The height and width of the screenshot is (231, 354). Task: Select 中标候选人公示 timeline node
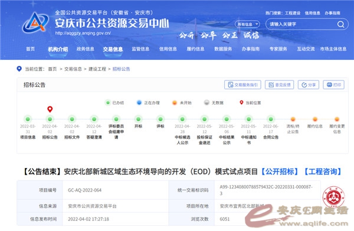pyautogui.click(x=182, y=119)
